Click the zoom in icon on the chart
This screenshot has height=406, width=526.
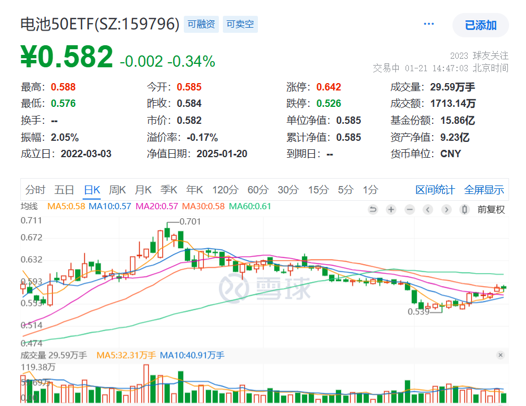[391, 209]
